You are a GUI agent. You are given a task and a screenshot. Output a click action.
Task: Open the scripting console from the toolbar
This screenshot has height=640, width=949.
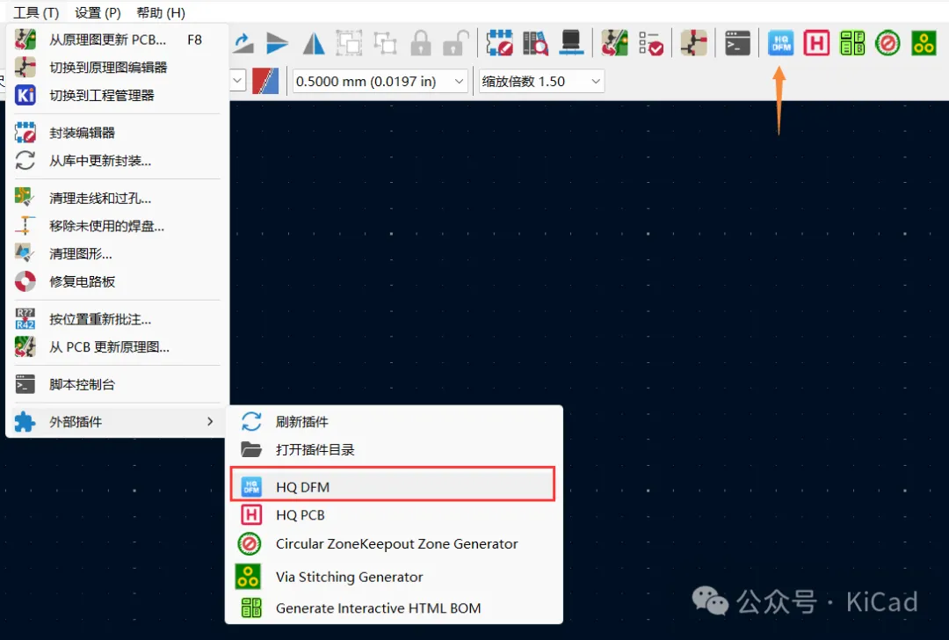tap(737, 42)
